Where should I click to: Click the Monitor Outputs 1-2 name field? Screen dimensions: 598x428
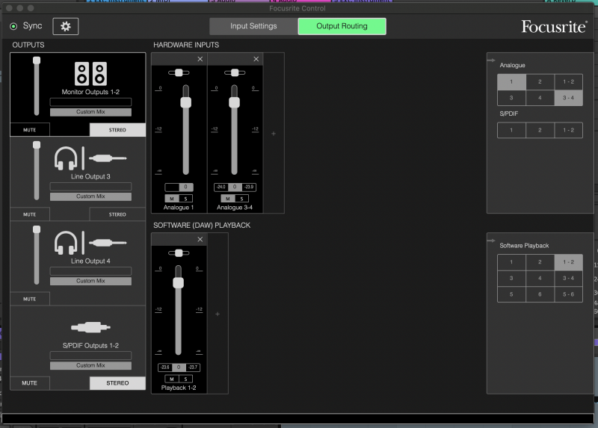tap(90, 102)
